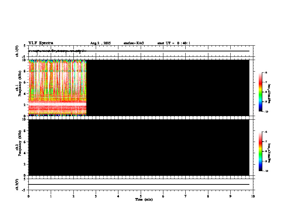Click the "3" tick on the time axis
Screen dimensions: 285x220
click(x=96, y=196)
